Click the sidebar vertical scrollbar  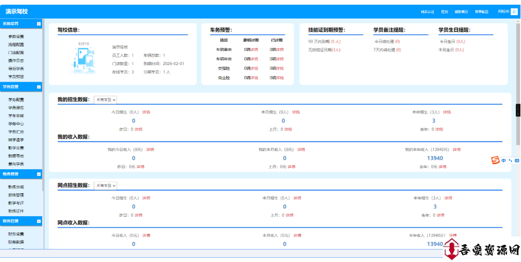pos(43,105)
